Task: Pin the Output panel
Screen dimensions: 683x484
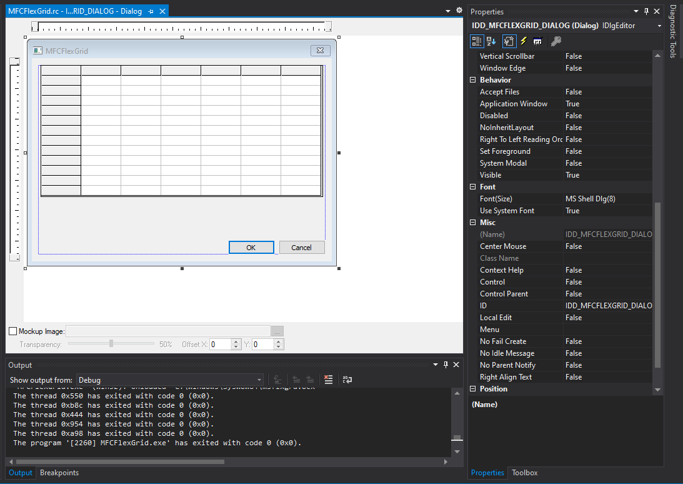Action: [x=446, y=365]
